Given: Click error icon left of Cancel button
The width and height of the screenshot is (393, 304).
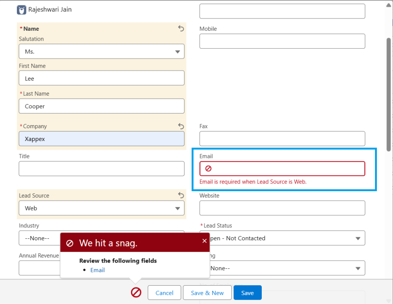Looking at the screenshot, I should coord(136,293).
